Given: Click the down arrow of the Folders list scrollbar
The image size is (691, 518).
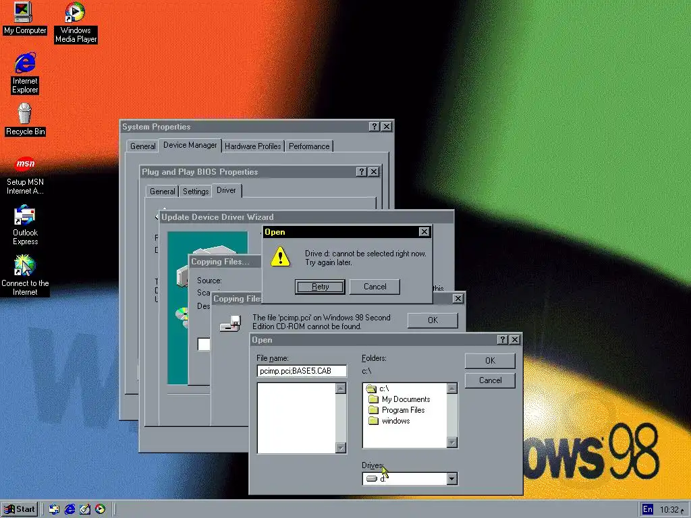Looking at the screenshot, I should pos(451,442).
